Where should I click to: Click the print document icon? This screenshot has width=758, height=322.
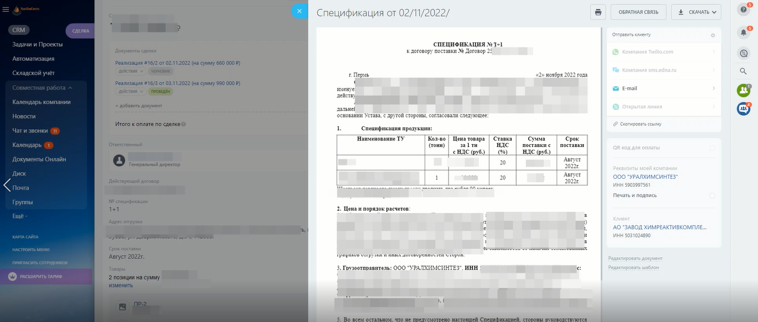[598, 12]
